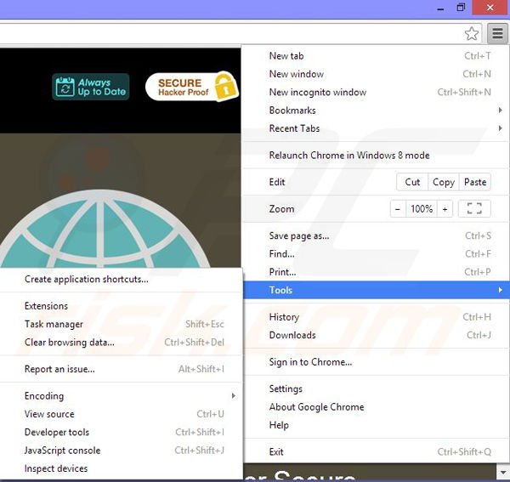510x482 pixels.
Task: Expand the Tools submenu arrow
Action: pos(501,290)
